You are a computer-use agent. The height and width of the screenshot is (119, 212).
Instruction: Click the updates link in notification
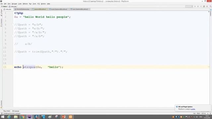click(193, 109)
